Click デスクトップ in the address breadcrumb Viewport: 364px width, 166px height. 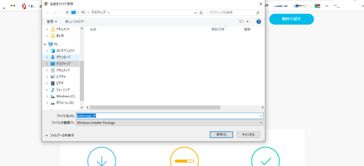pyautogui.click(x=98, y=12)
